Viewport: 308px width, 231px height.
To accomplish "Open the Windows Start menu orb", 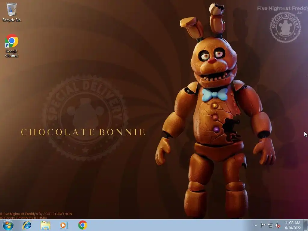I will coord(8,225).
